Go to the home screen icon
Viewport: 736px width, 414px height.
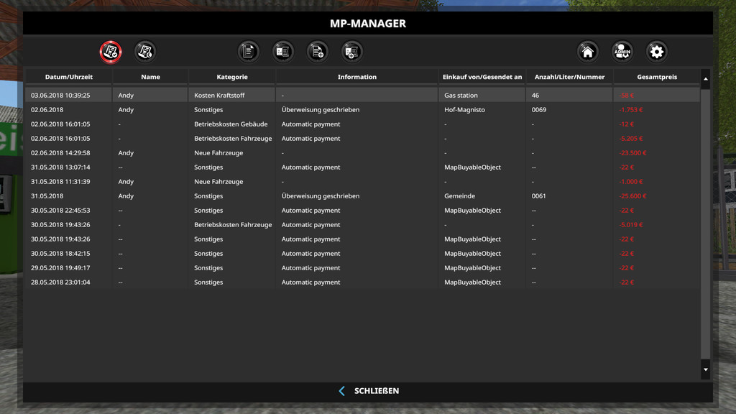[x=588, y=52]
